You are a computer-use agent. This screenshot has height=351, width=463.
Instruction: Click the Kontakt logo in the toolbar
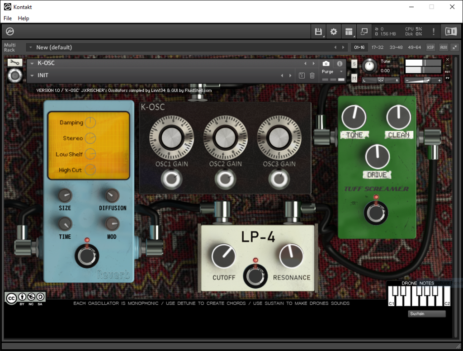click(x=10, y=31)
